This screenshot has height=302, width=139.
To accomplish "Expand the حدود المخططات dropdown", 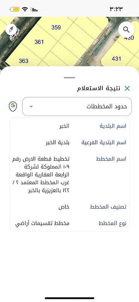I will point(77,106).
